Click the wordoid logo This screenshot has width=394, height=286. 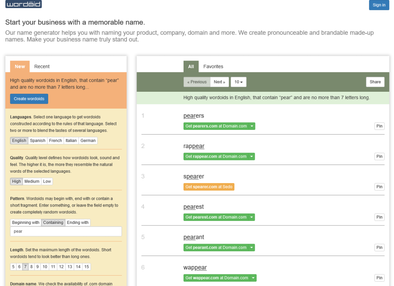(x=23, y=4)
